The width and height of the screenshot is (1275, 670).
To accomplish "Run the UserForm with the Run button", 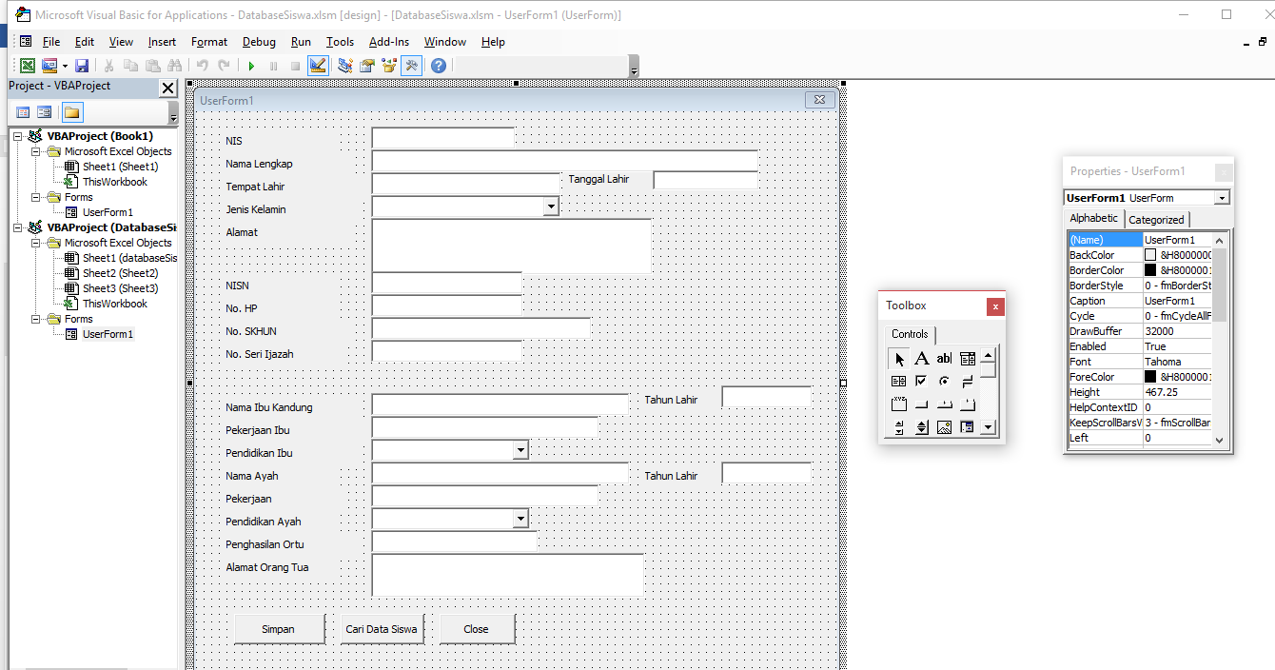I will (250, 65).
